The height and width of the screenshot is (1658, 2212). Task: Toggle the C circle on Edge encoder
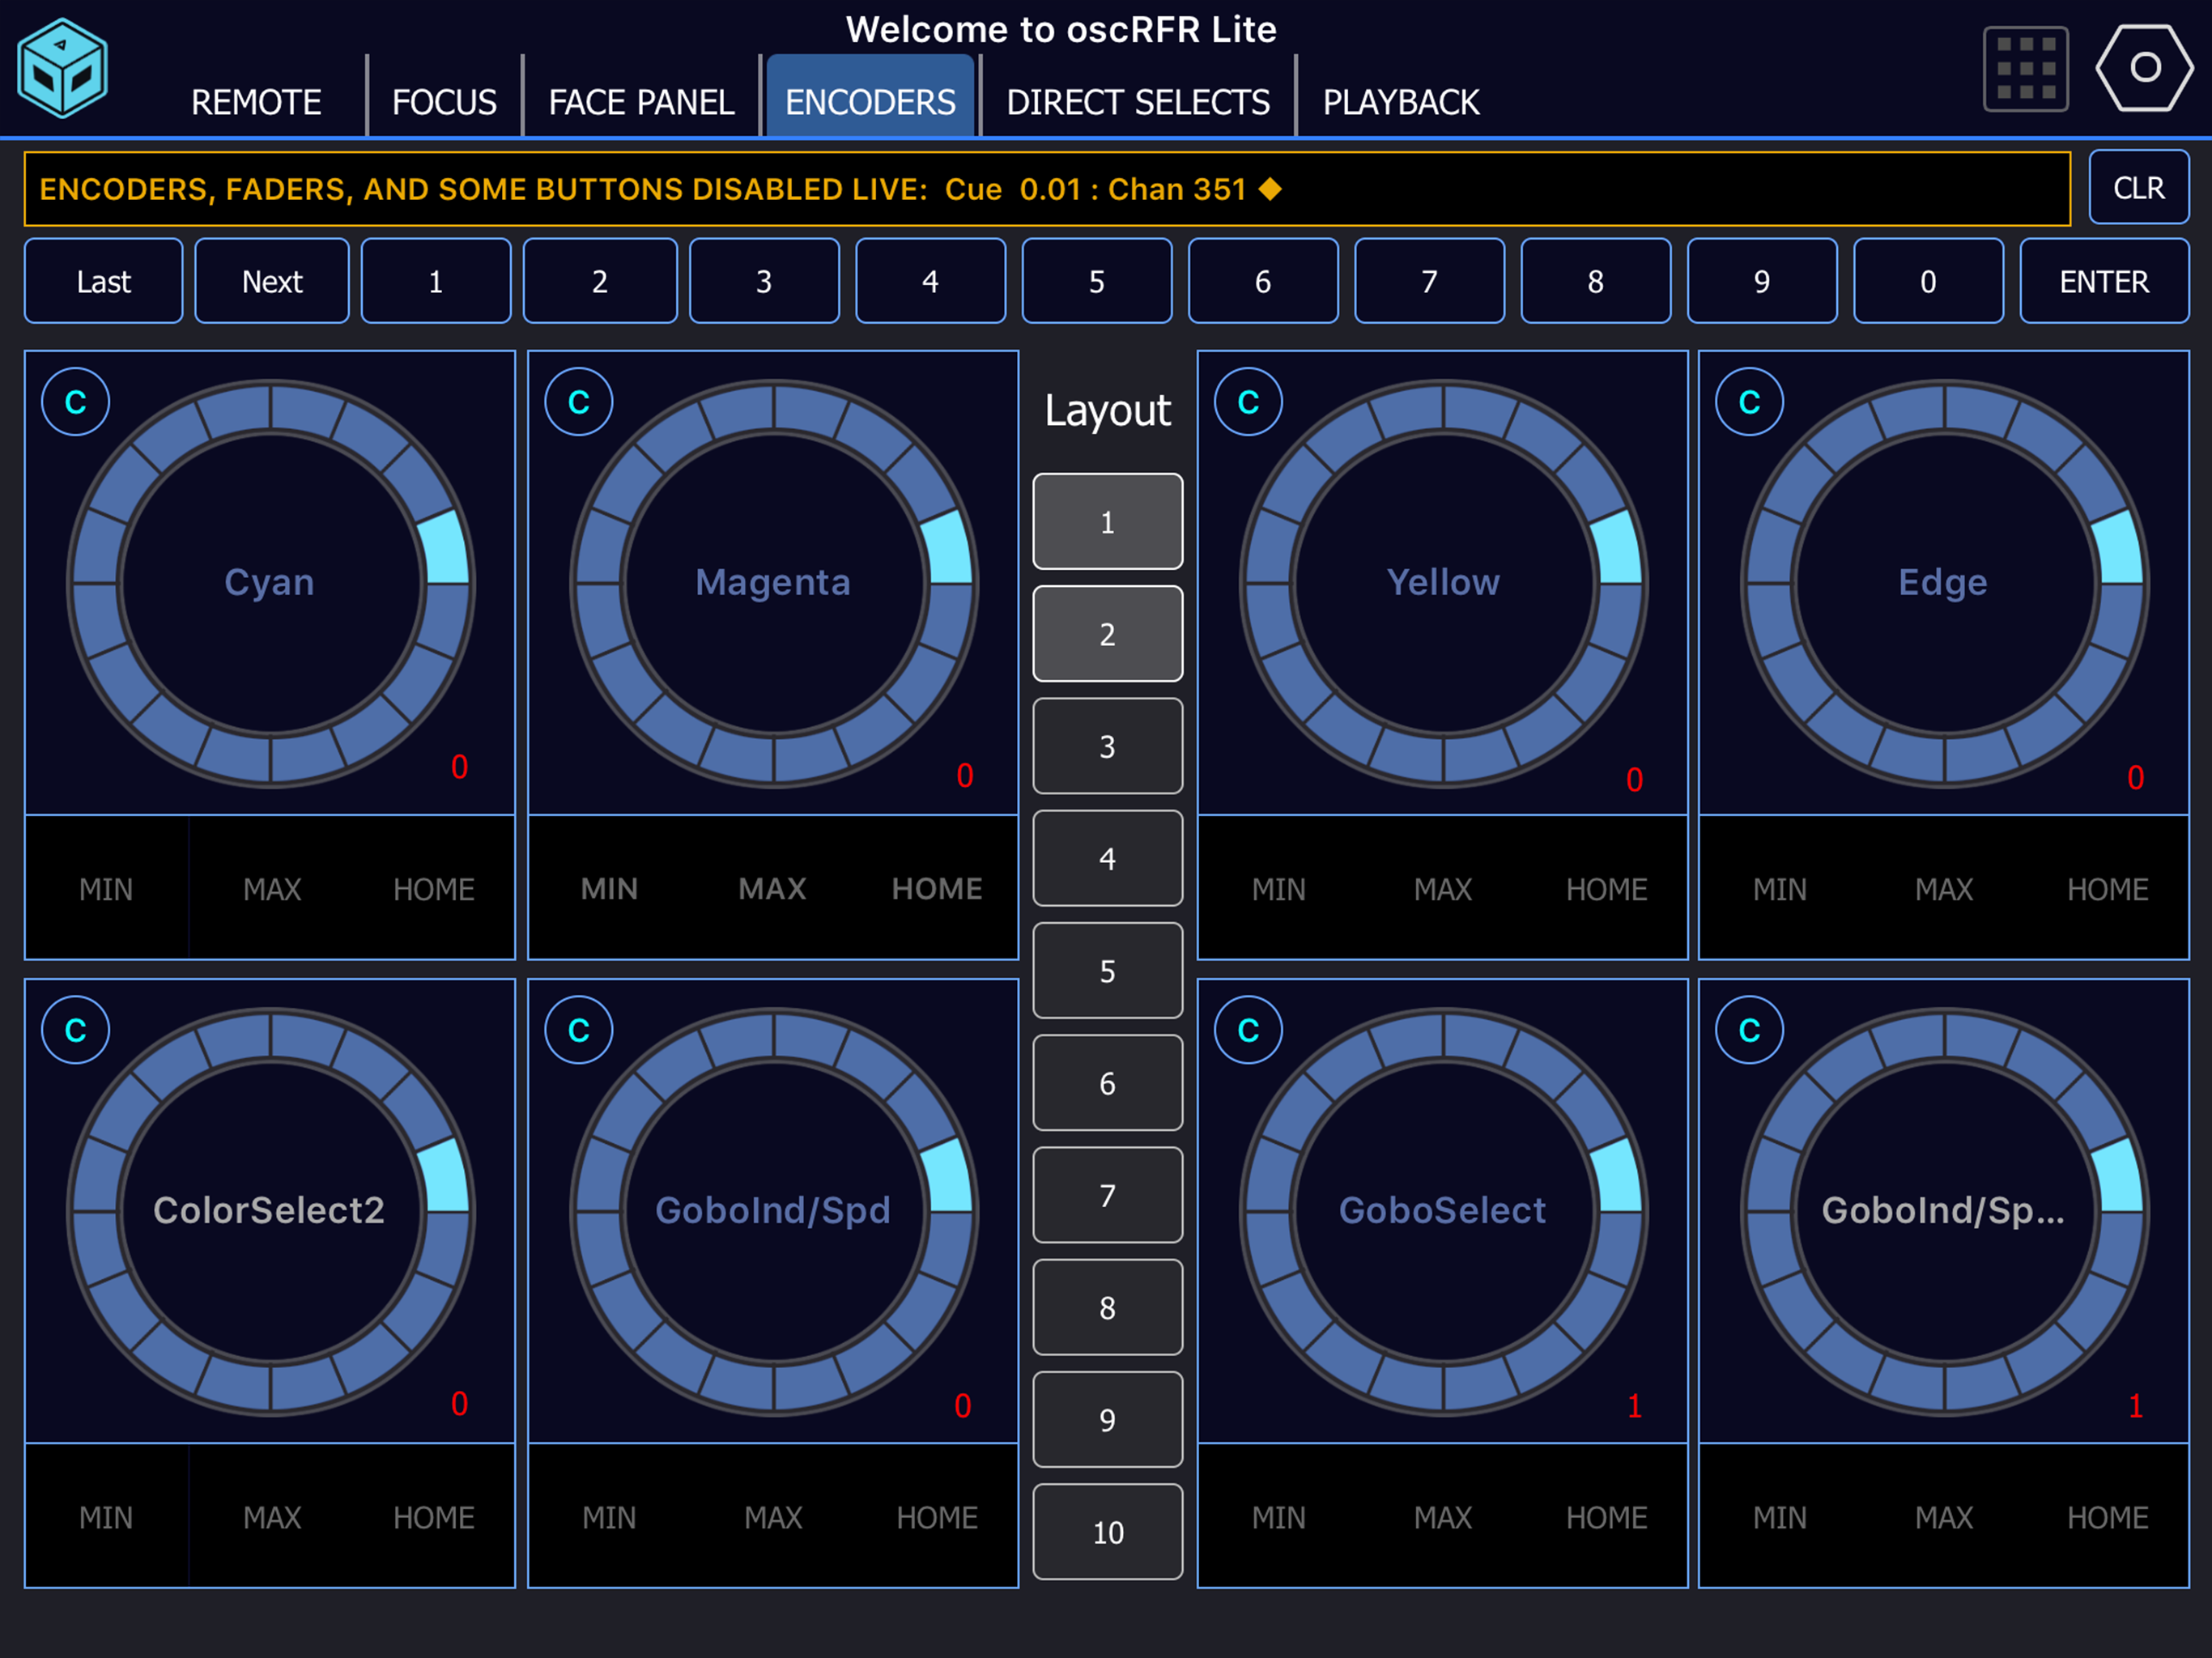(1748, 402)
